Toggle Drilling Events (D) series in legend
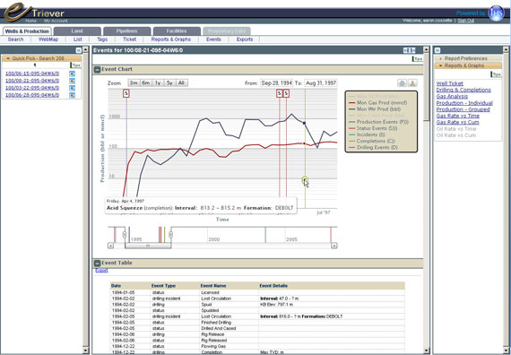The width and height of the screenshot is (511, 355). (373, 147)
